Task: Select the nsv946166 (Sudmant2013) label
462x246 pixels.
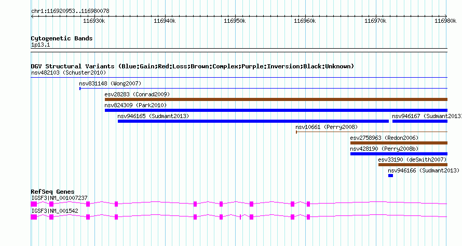Action: 424,170
